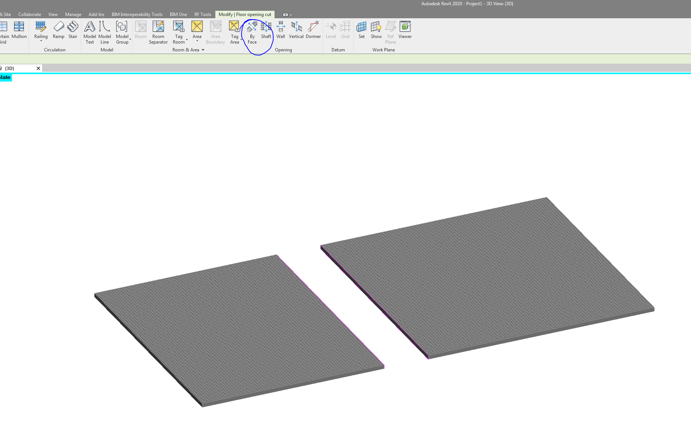The image size is (691, 433).
Task: Toggle Show work plane visibility
Action: point(376,32)
